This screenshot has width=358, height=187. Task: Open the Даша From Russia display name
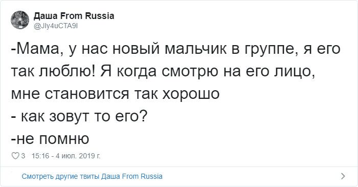74,16
